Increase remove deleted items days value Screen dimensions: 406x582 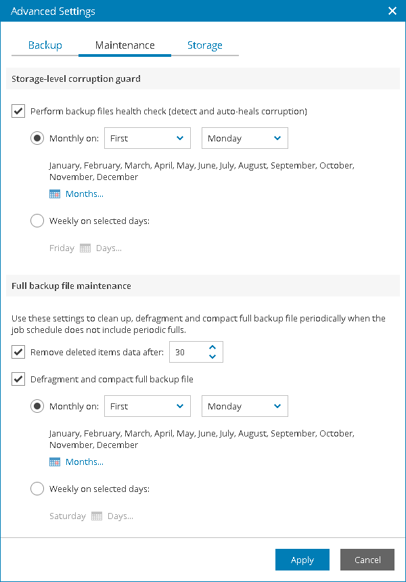[212, 347]
